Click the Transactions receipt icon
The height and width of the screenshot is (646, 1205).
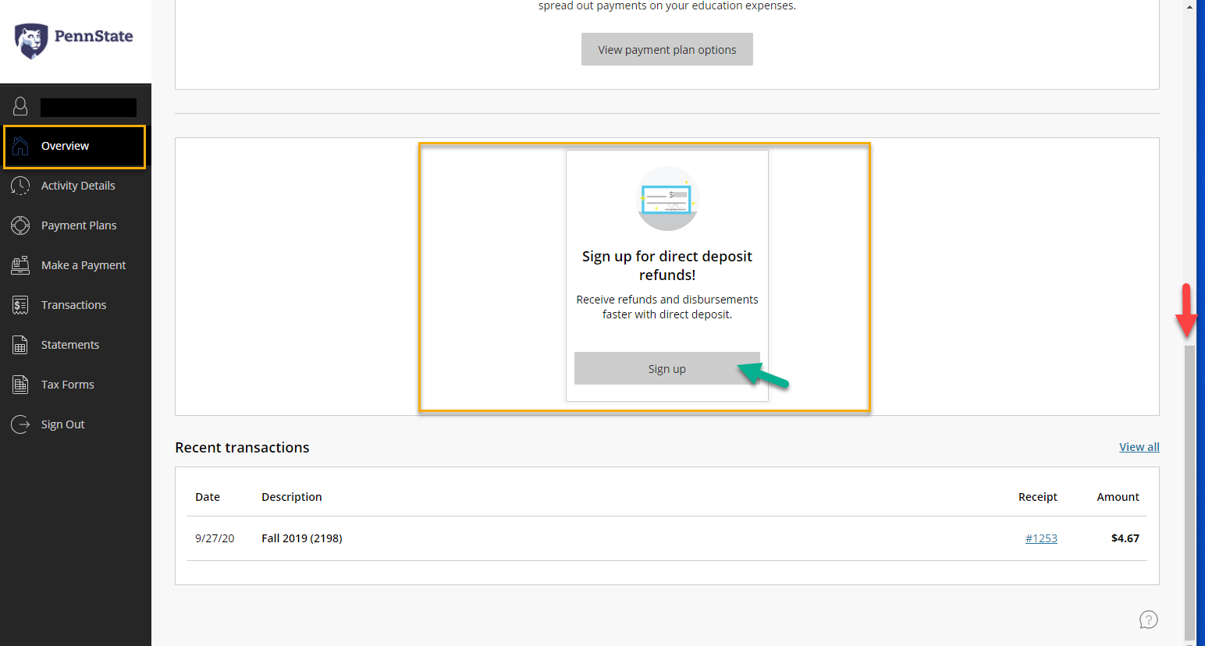(20, 305)
